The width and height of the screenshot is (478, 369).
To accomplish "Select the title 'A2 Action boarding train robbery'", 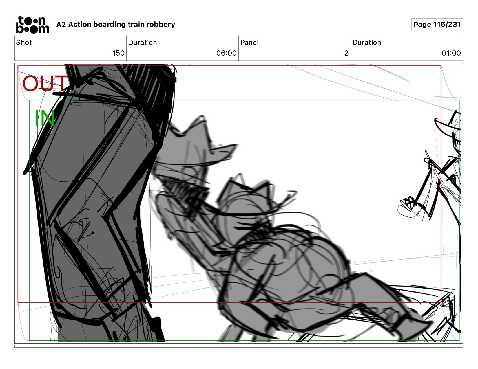I will pyautogui.click(x=116, y=25).
